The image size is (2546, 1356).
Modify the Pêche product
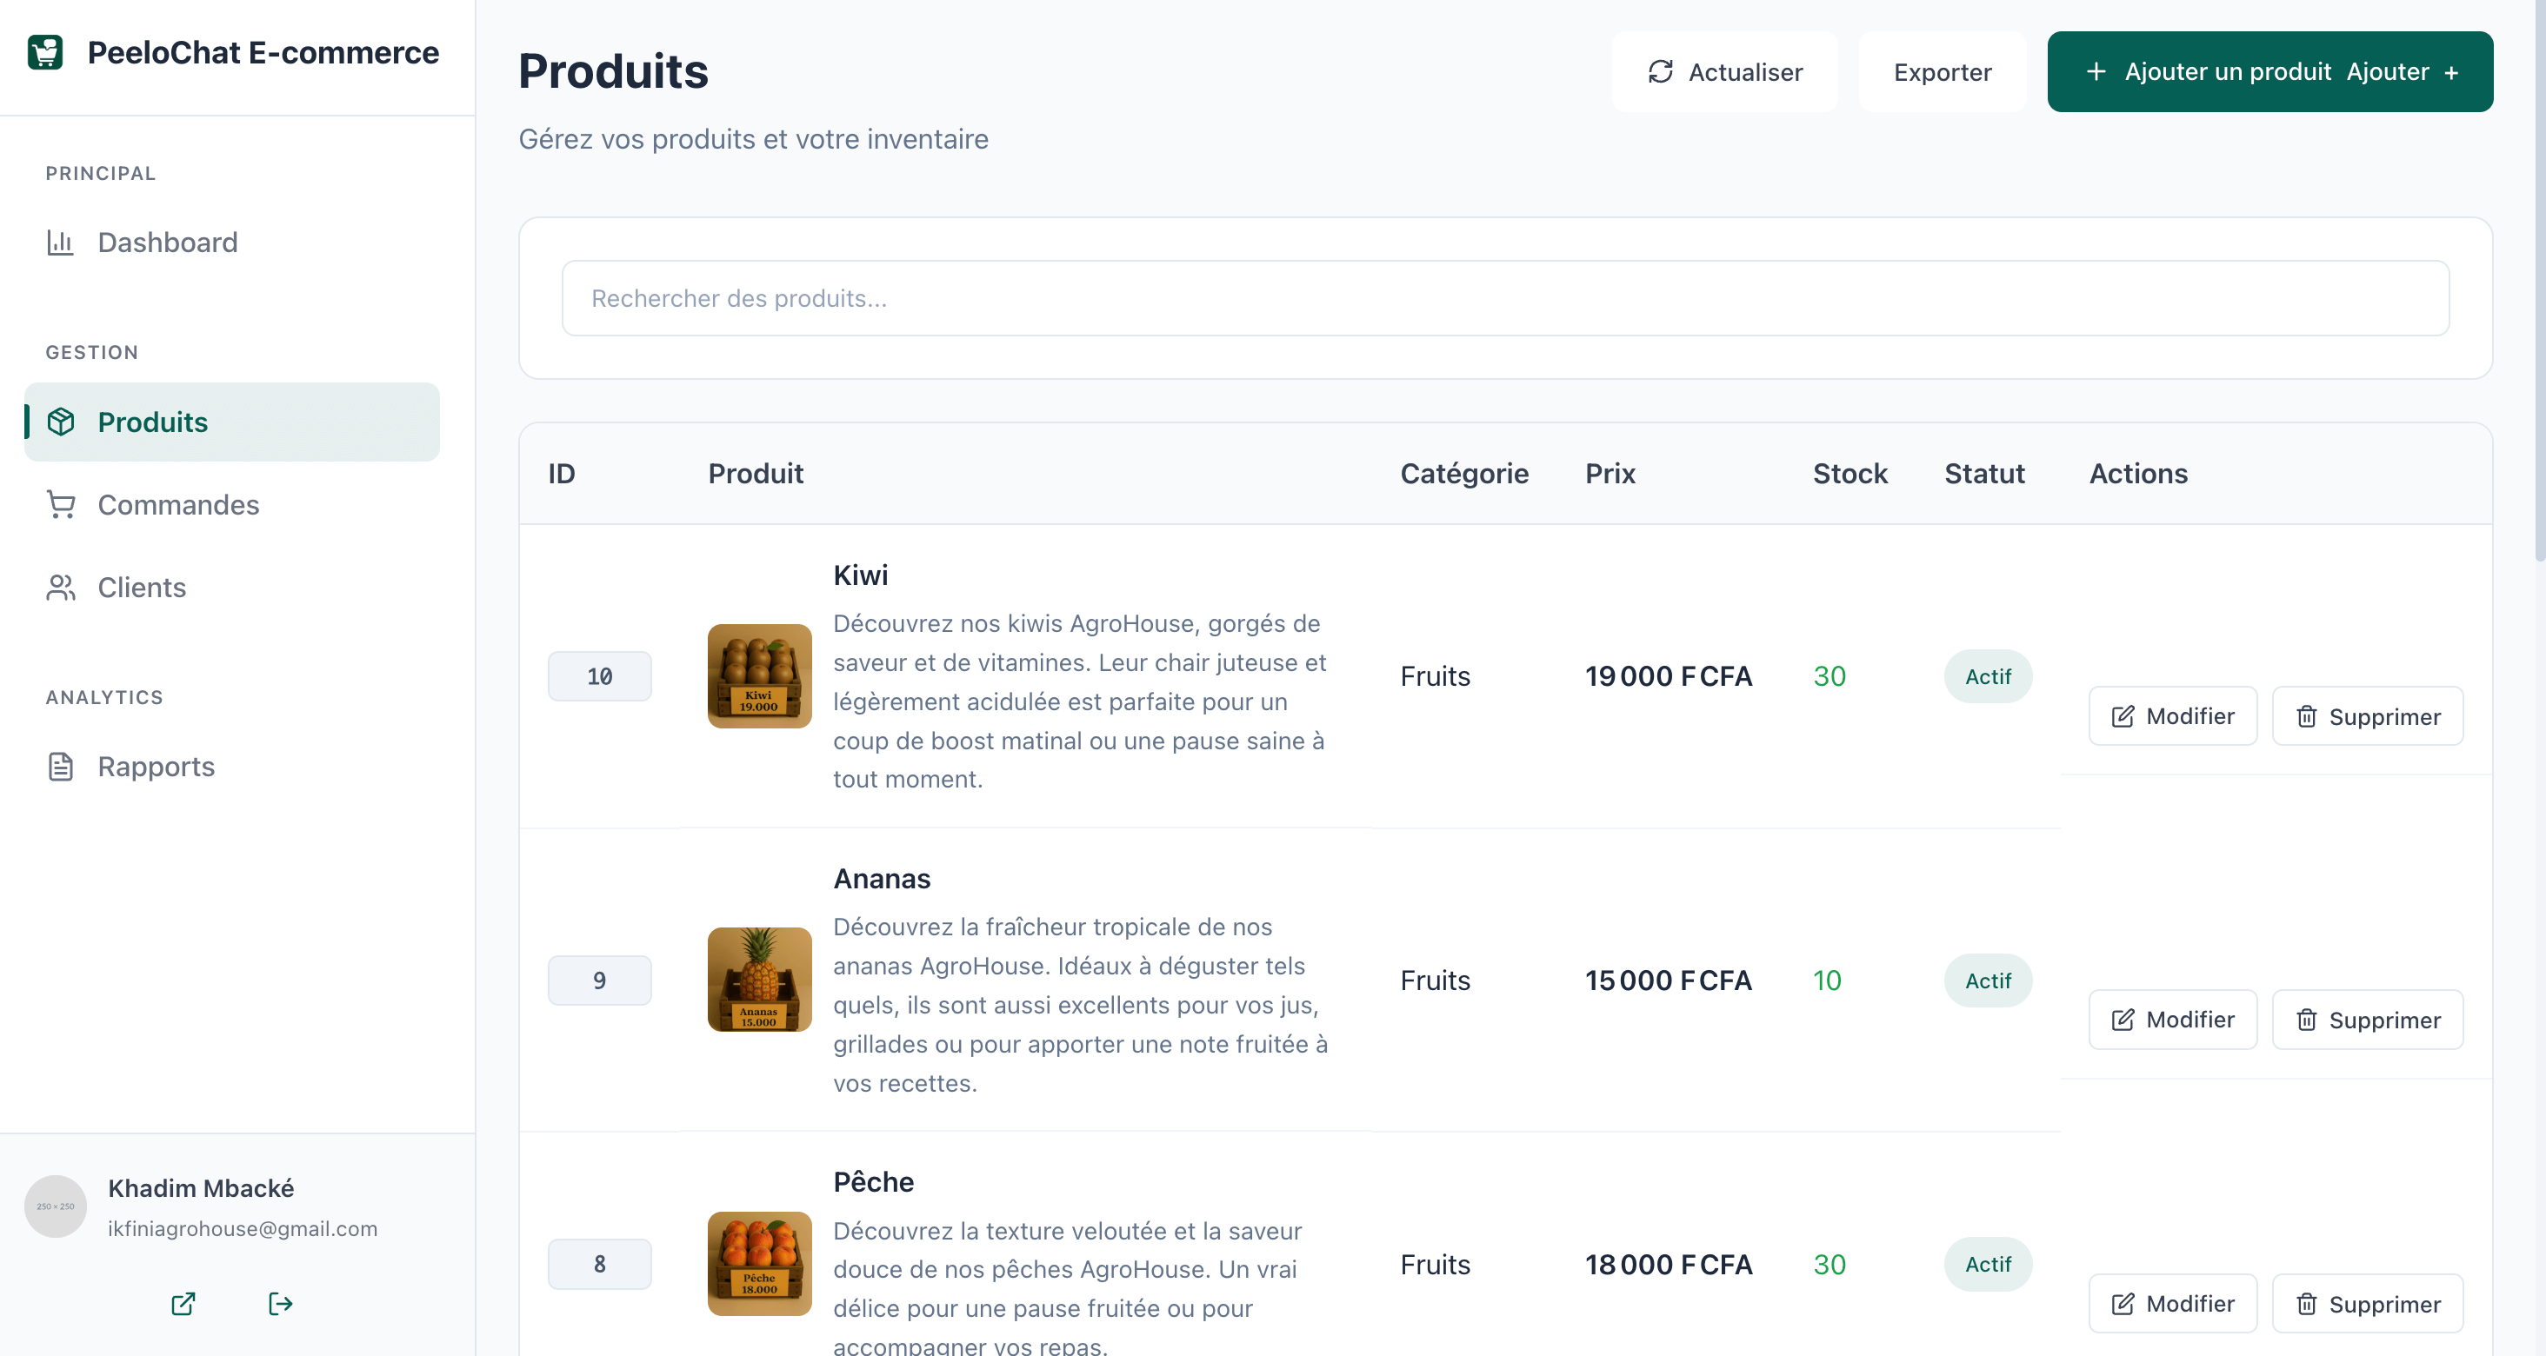click(x=2172, y=1303)
